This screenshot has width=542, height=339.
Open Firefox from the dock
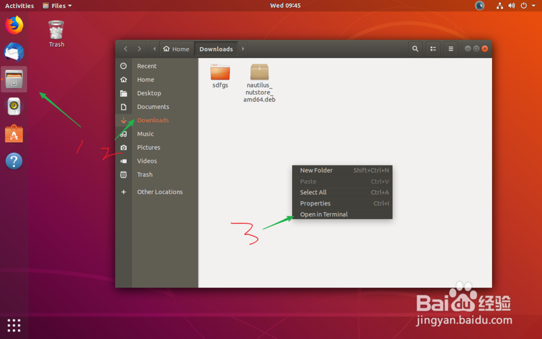coord(14,25)
